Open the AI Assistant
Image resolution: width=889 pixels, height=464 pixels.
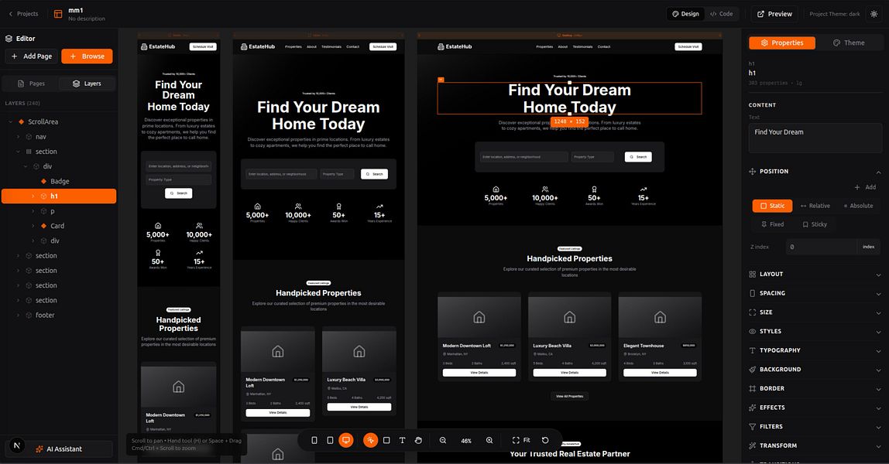tap(59, 449)
